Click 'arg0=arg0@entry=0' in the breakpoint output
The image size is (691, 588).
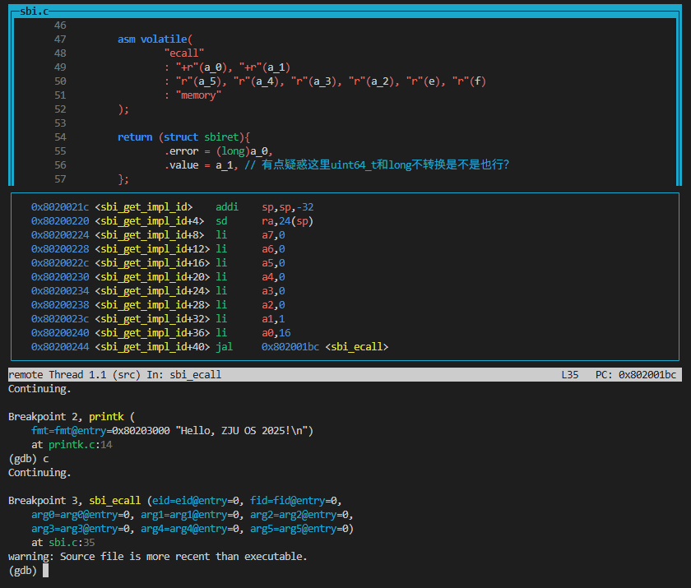coord(81,515)
